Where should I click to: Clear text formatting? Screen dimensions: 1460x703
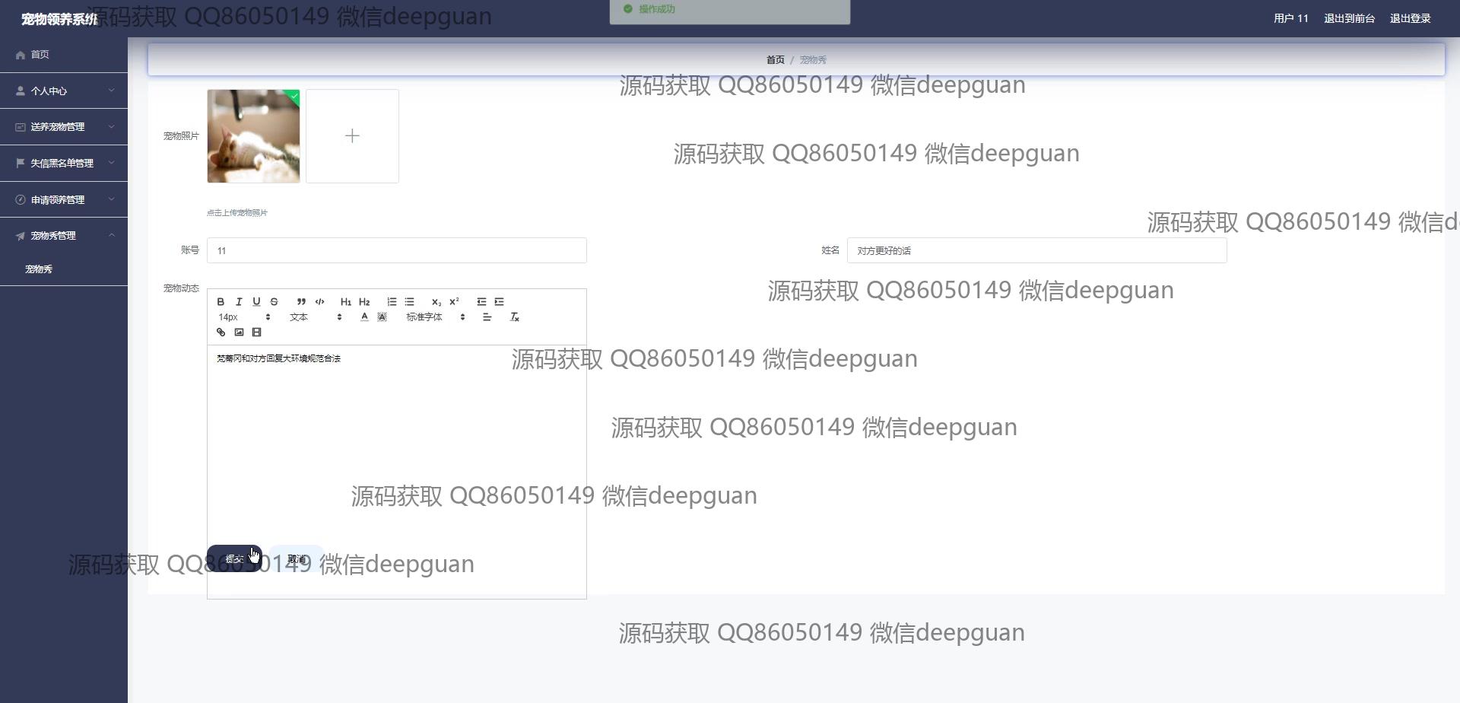[x=515, y=317]
